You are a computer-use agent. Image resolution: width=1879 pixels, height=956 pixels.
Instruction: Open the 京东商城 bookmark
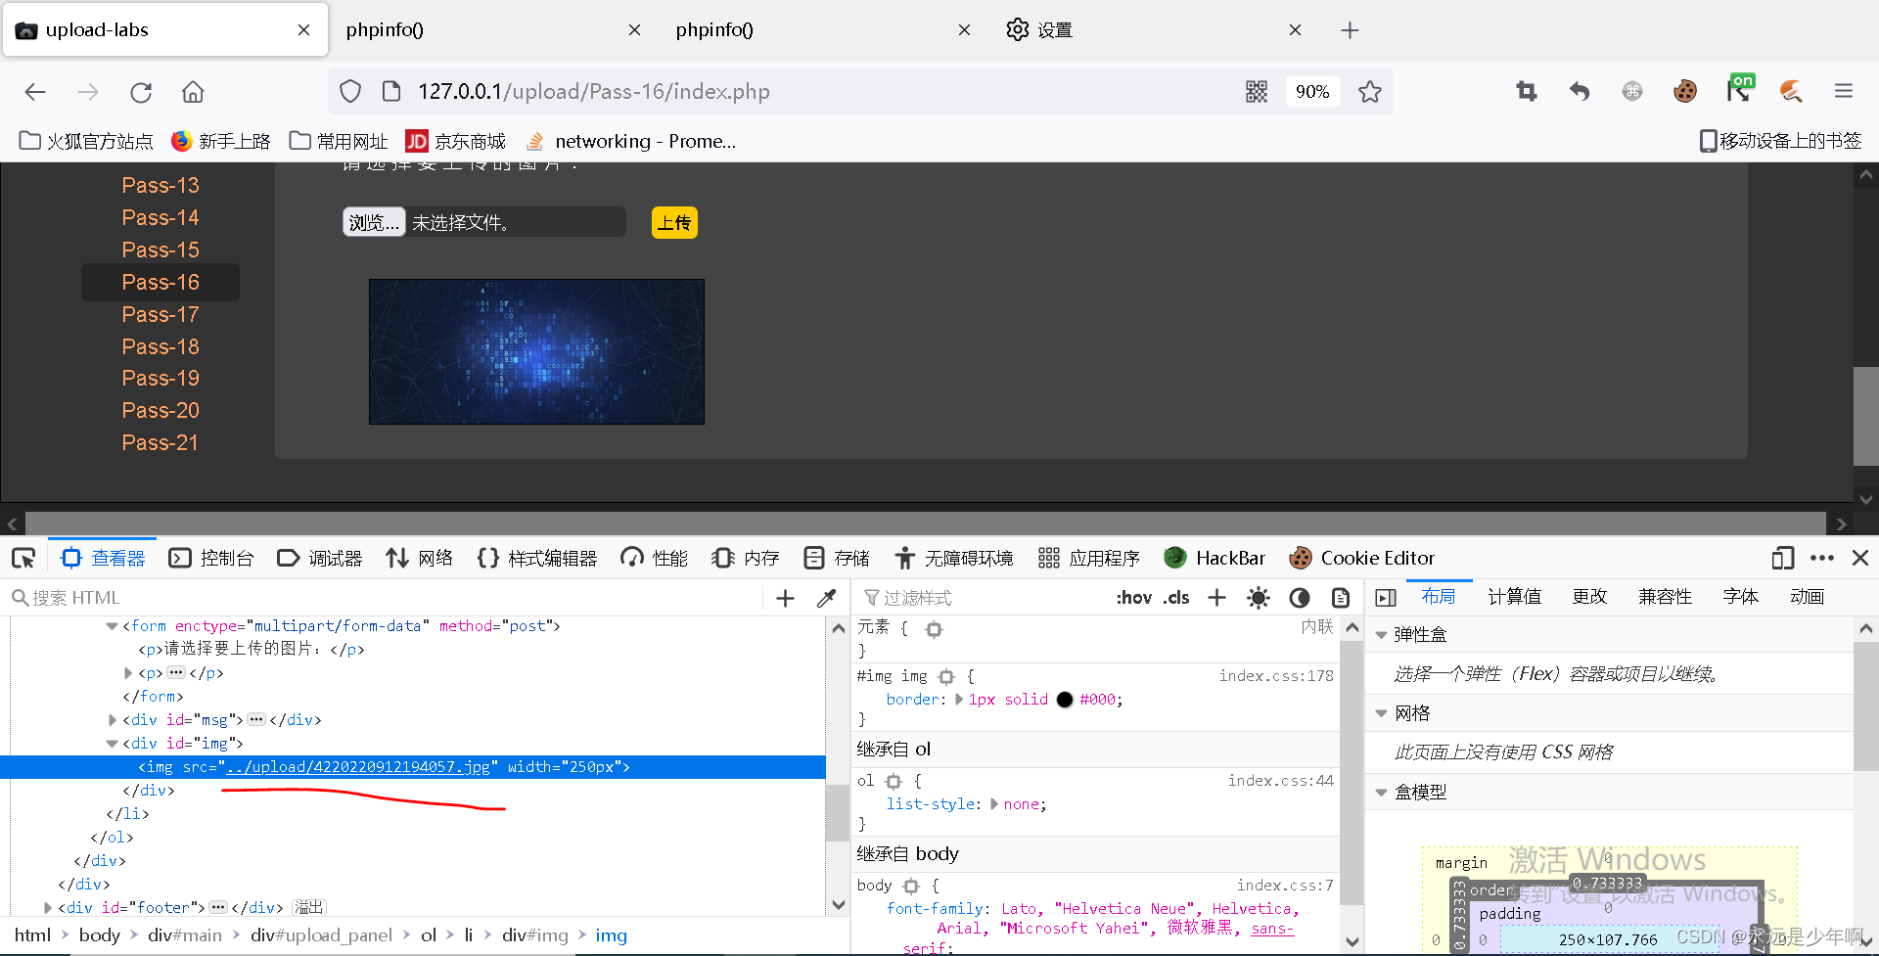coord(456,141)
